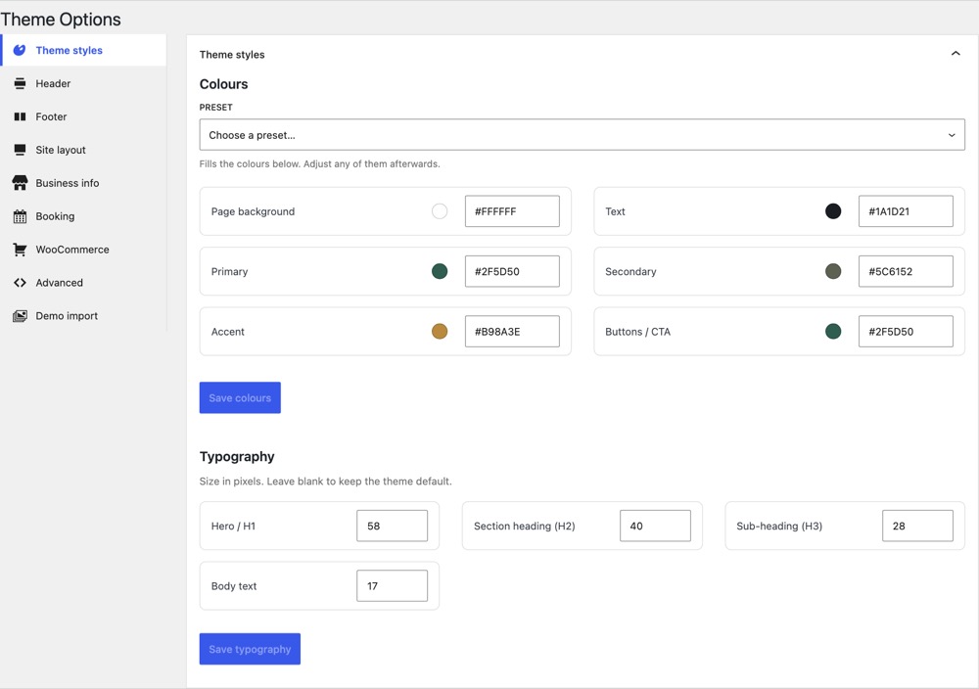Select Site layout in sidebar

pyautogui.click(x=83, y=150)
